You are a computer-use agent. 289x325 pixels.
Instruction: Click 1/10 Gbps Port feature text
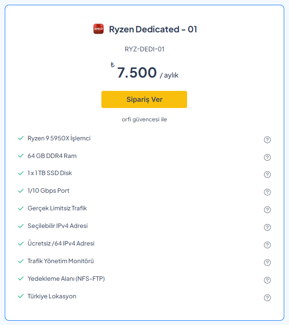point(48,191)
